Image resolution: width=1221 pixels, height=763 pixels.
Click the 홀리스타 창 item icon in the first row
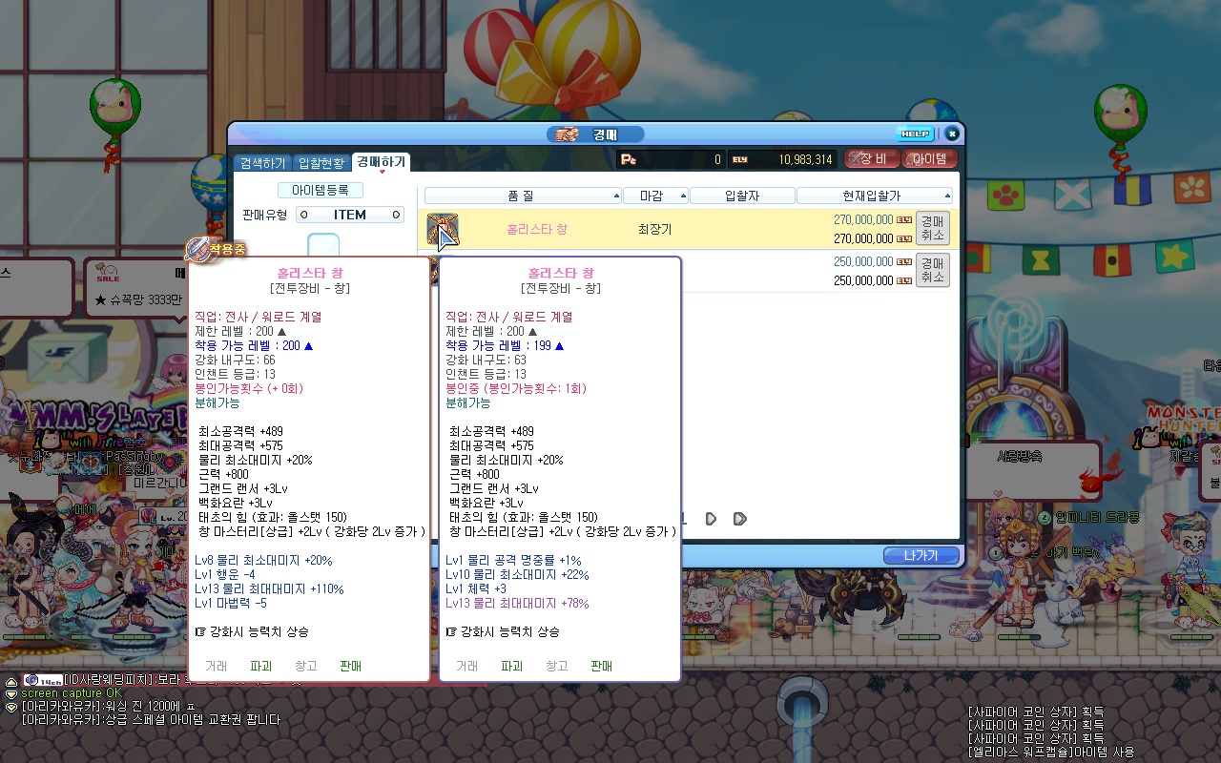point(442,229)
